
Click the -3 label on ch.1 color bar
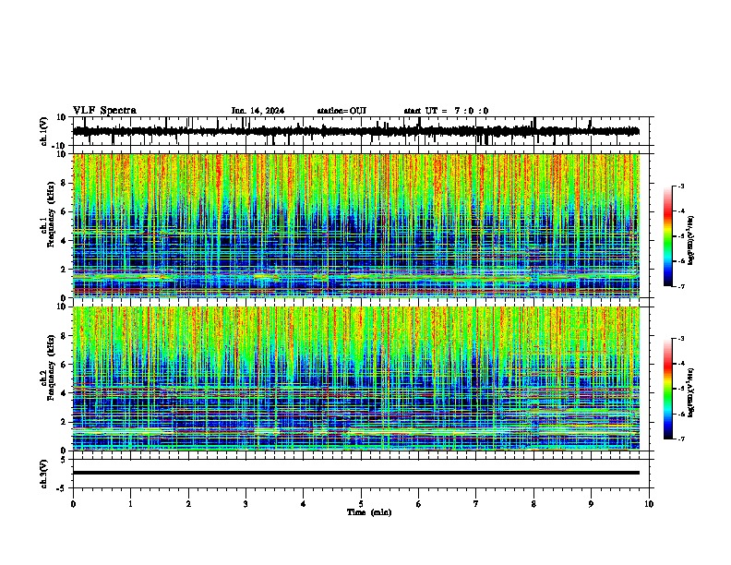681,186
